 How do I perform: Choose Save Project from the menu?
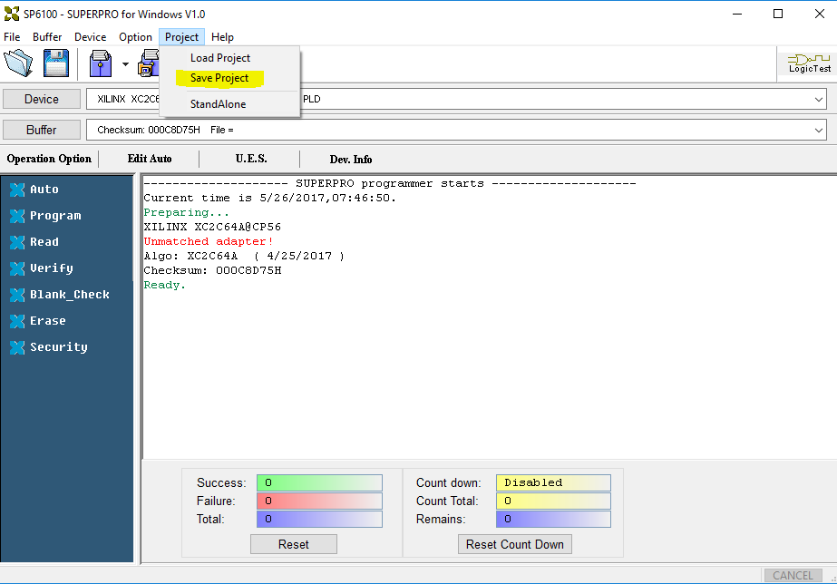click(219, 78)
